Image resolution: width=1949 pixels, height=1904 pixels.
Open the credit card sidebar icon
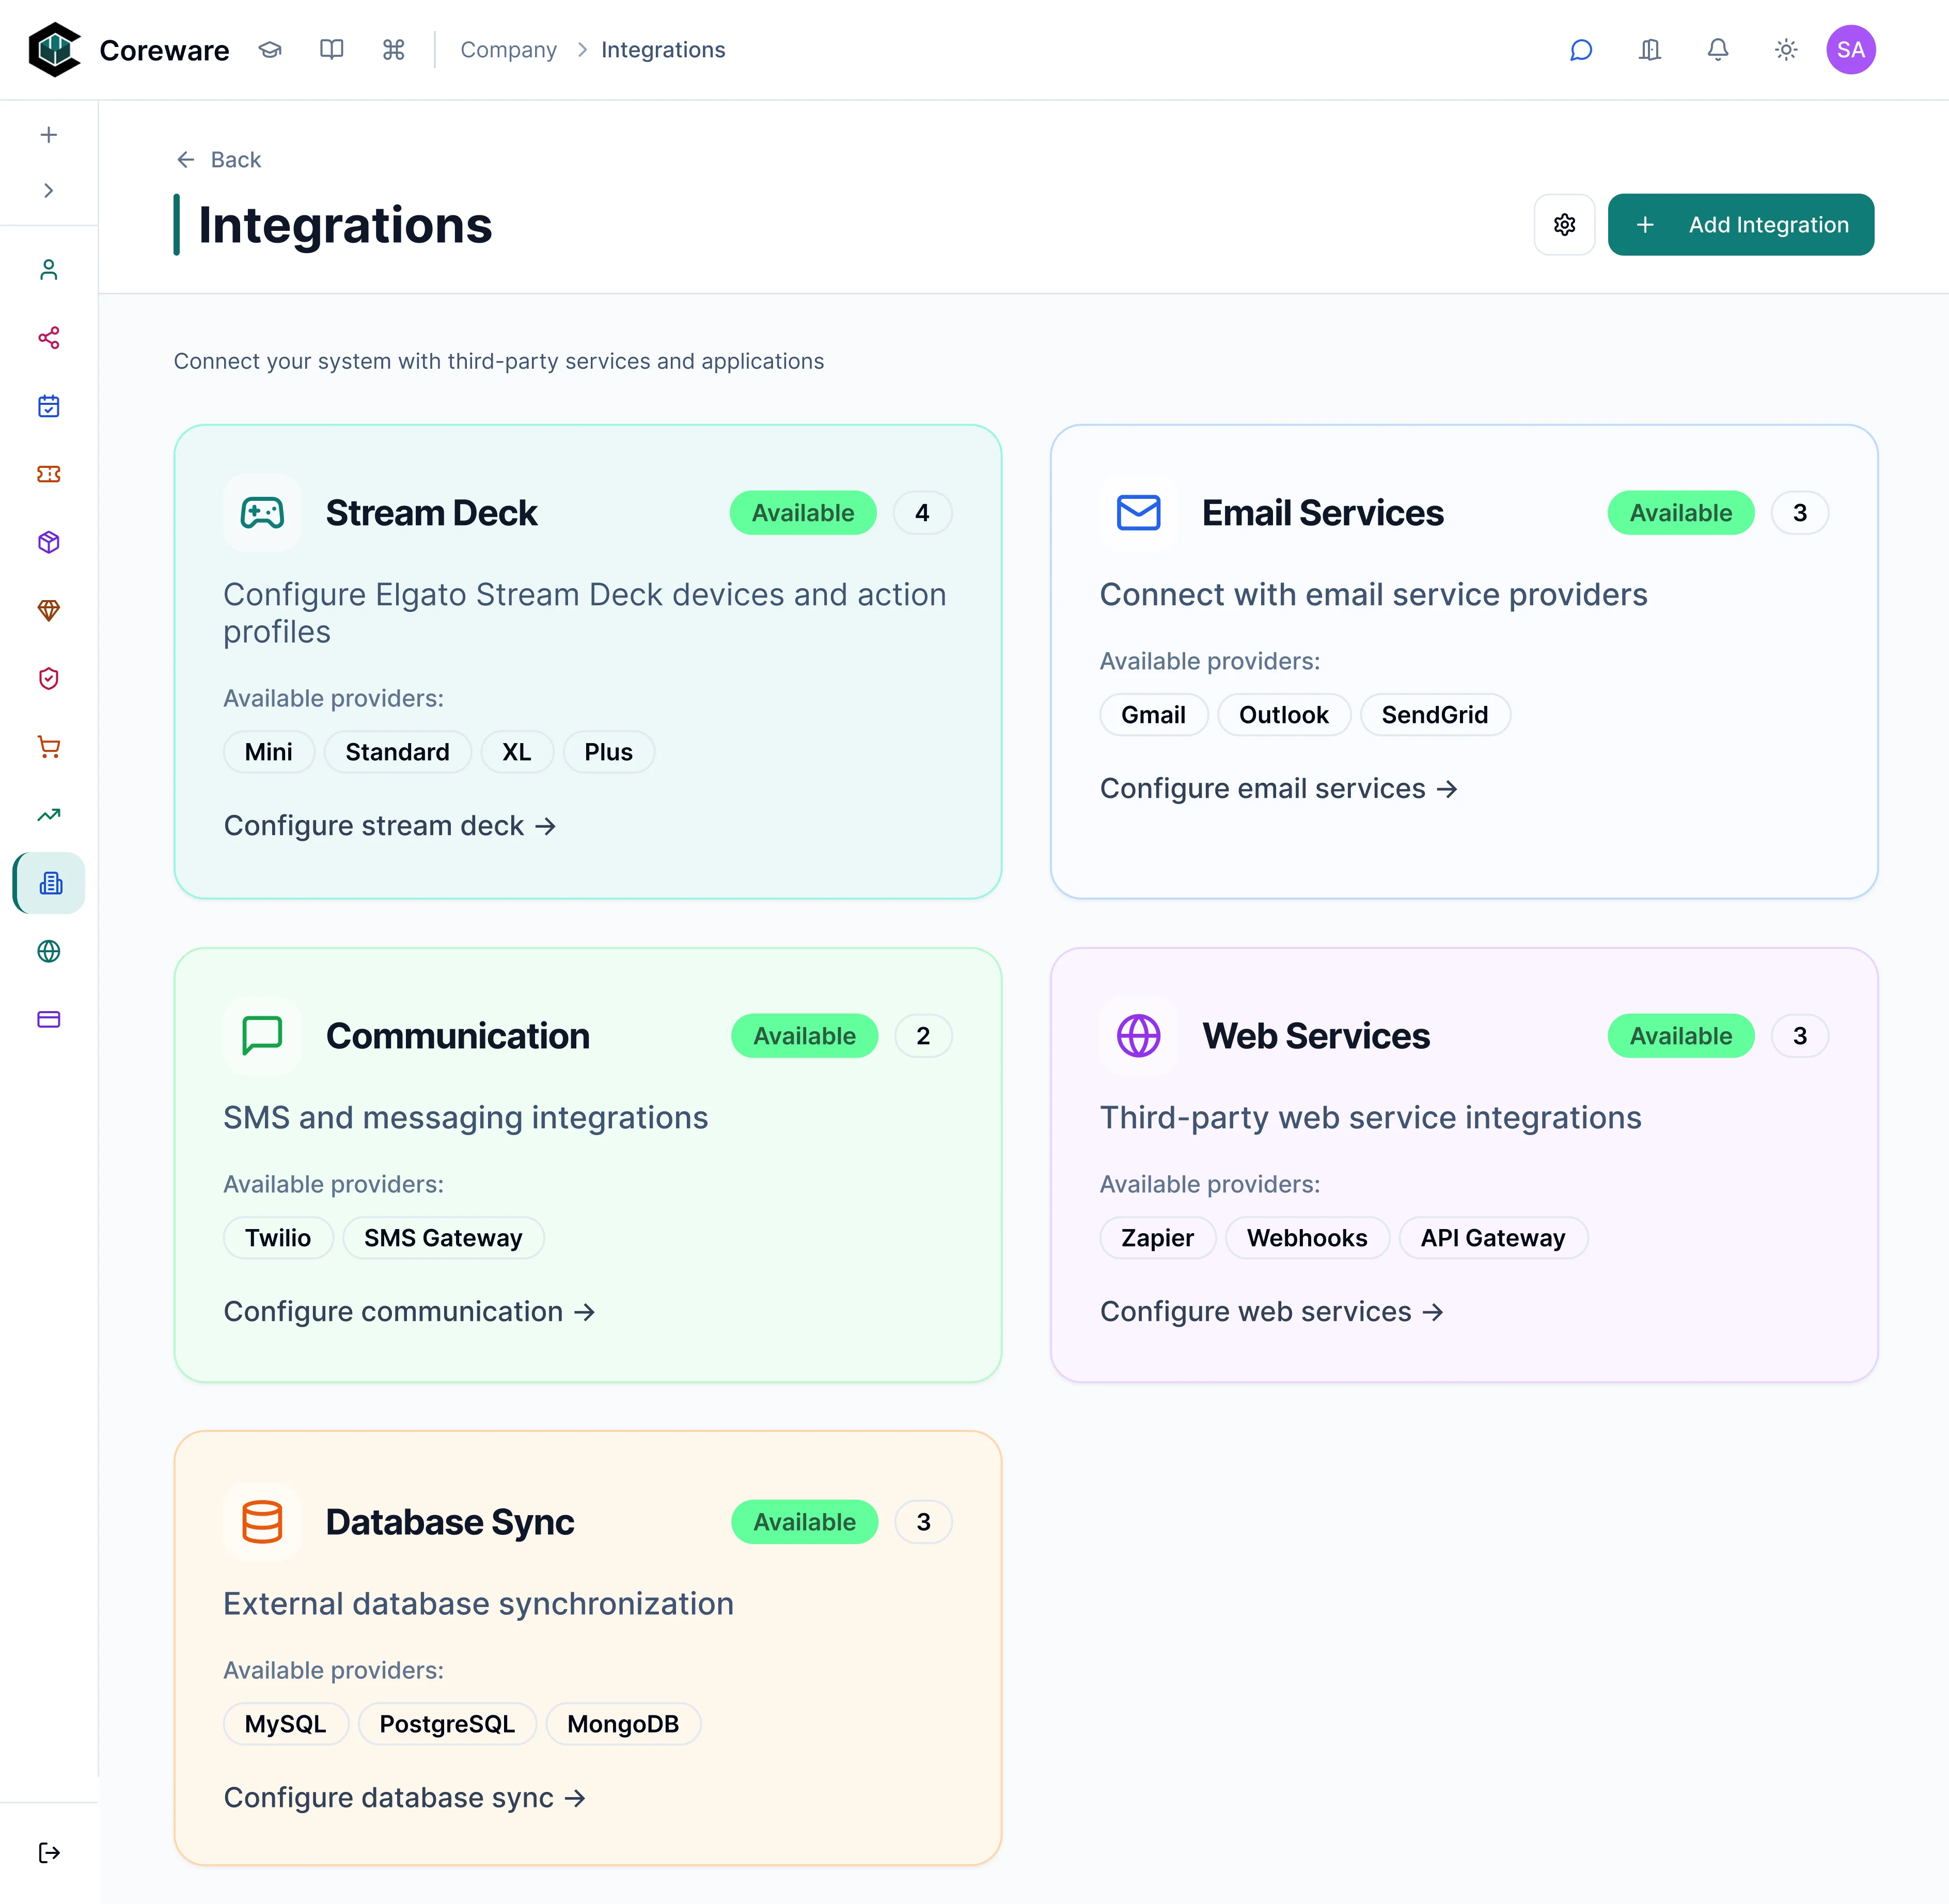tap(49, 1019)
